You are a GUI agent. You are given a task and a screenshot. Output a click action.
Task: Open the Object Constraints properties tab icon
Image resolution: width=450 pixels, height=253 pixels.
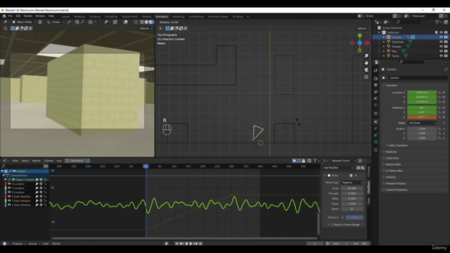coord(375,135)
